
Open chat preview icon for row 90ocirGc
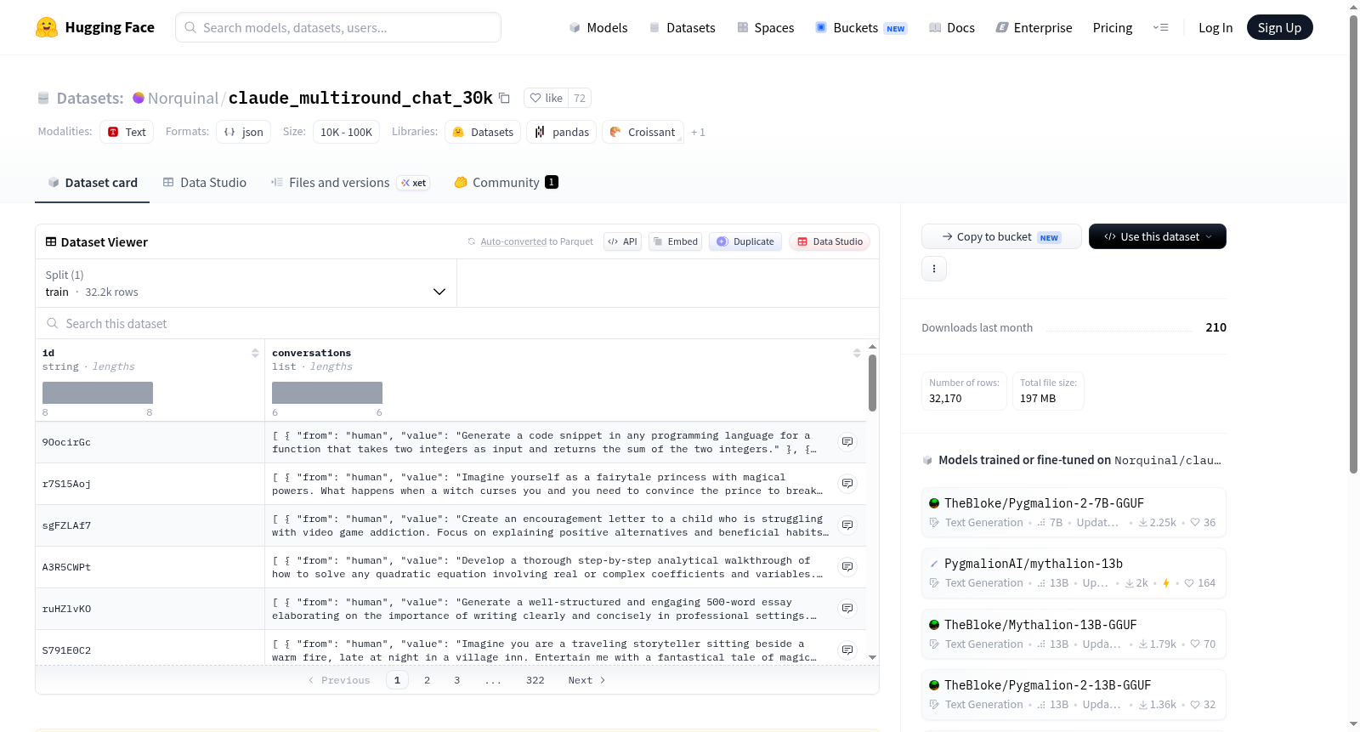coord(847,442)
